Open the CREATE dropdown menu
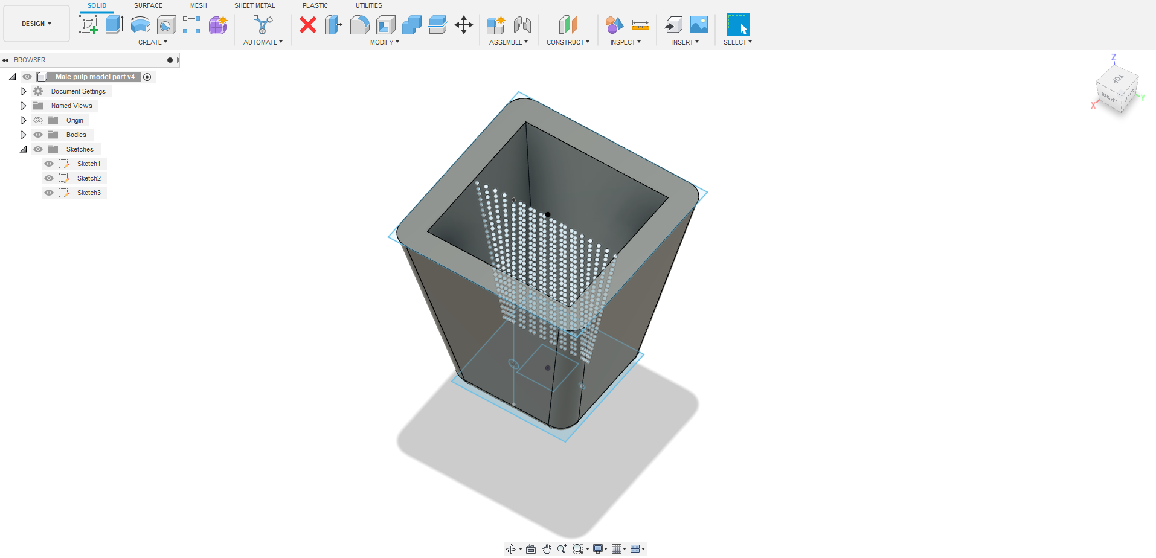 tap(153, 42)
